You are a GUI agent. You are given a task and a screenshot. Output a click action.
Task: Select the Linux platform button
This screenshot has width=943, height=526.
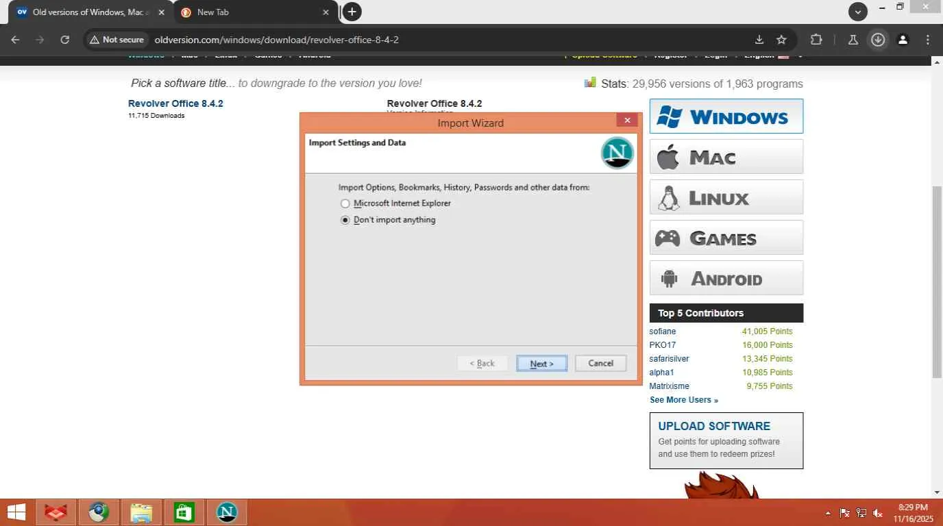[726, 197]
